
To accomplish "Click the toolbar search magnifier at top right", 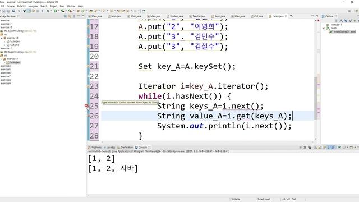I will (349, 11).
